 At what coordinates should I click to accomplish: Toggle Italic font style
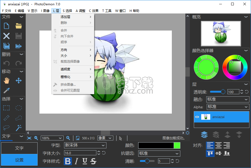(76, 161)
